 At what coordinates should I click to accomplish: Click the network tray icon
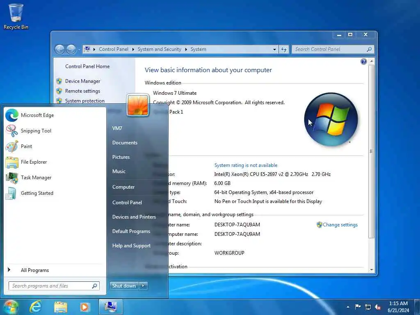(368, 307)
